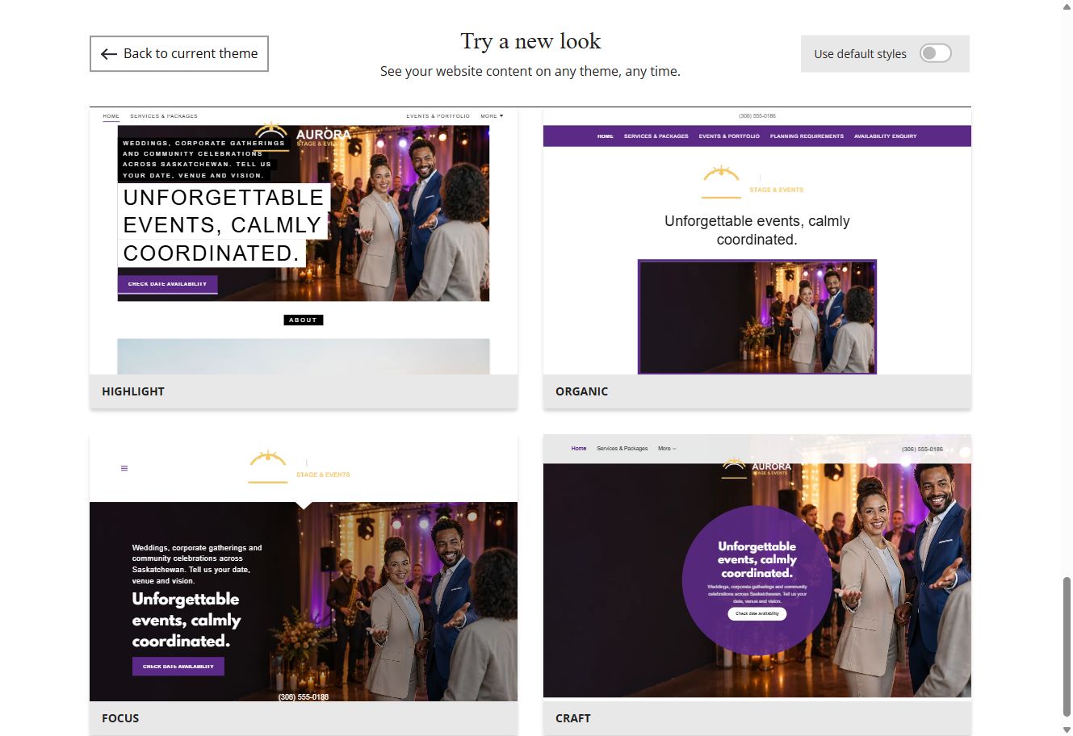Click the Organic theme hero event photo
Viewport: 1073px width, 736px height.
point(757,316)
